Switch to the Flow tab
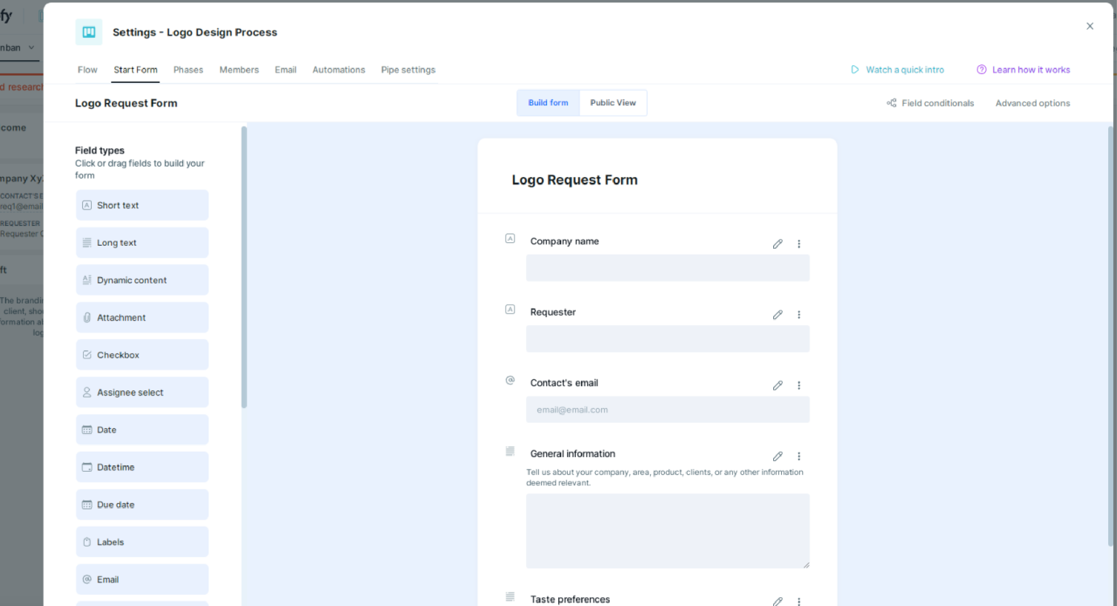The width and height of the screenshot is (1117, 606). [87, 70]
